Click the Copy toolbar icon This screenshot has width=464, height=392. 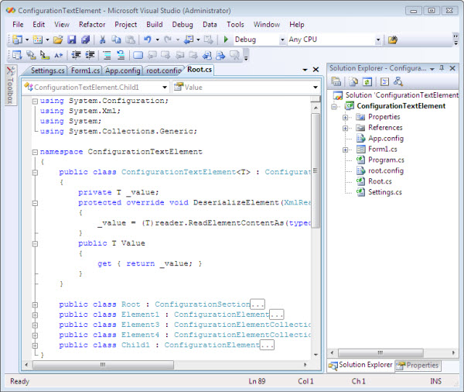coord(116,40)
